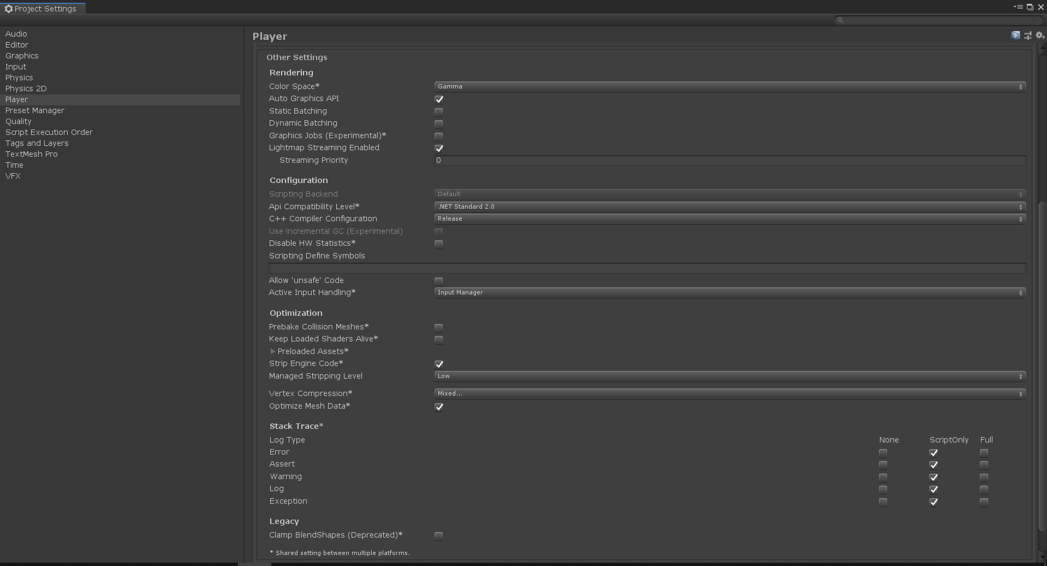Toggle Exception ScriptOnly stack trace checkbox
Viewport: 1047px width, 566px height.
(934, 502)
